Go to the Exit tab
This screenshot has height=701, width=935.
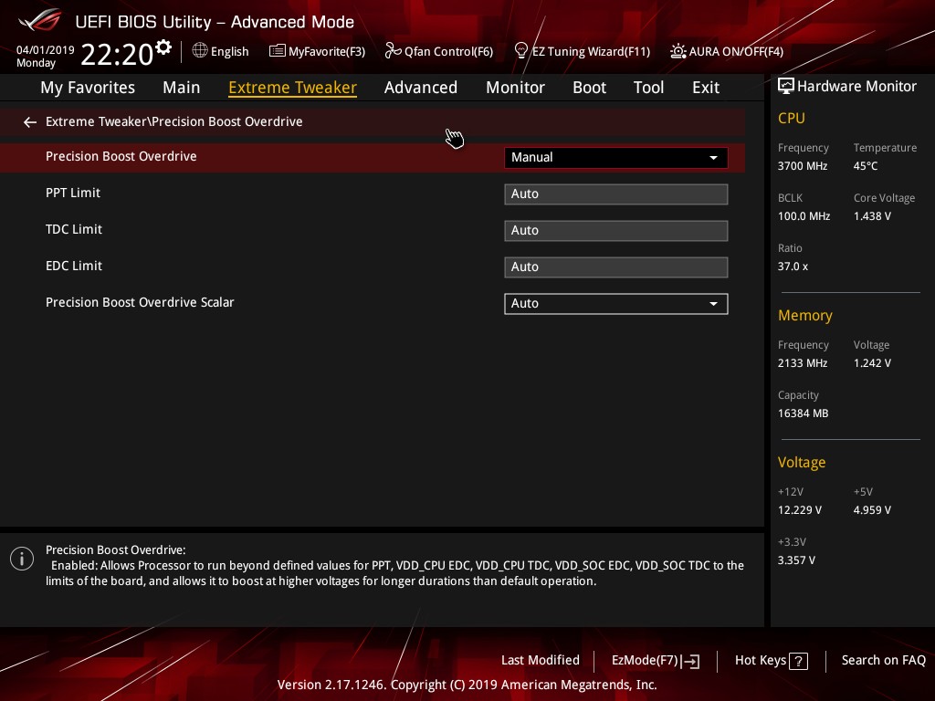click(706, 88)
